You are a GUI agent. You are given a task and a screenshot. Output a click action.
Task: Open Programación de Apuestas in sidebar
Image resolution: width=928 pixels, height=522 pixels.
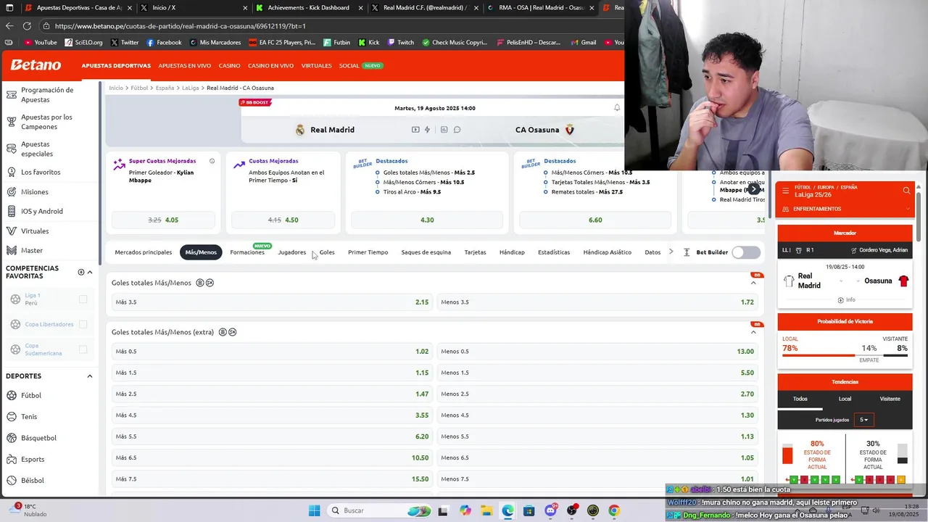coord(48,94)
